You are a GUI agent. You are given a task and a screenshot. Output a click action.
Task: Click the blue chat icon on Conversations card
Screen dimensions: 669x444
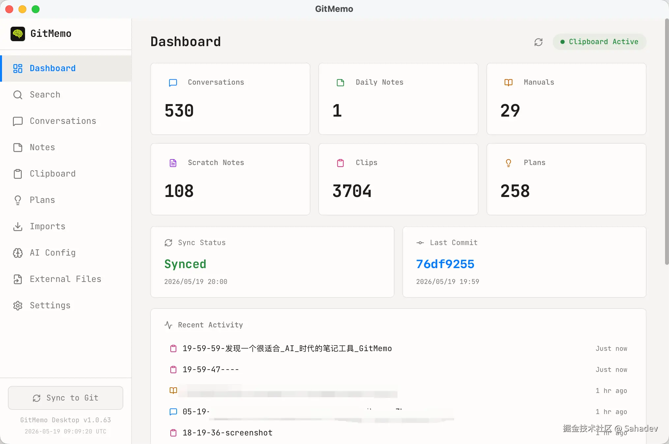(173, 83)
